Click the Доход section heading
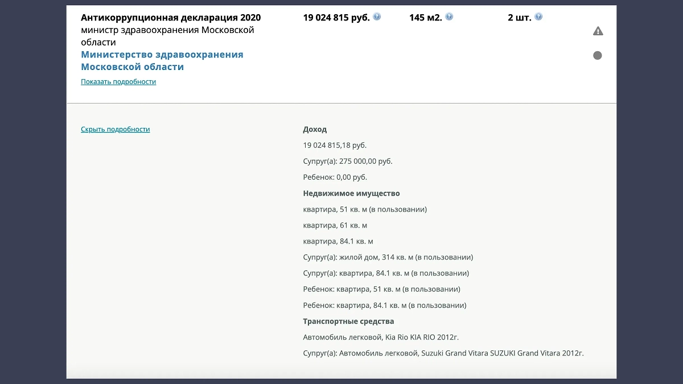 click(x=315, y=129)
